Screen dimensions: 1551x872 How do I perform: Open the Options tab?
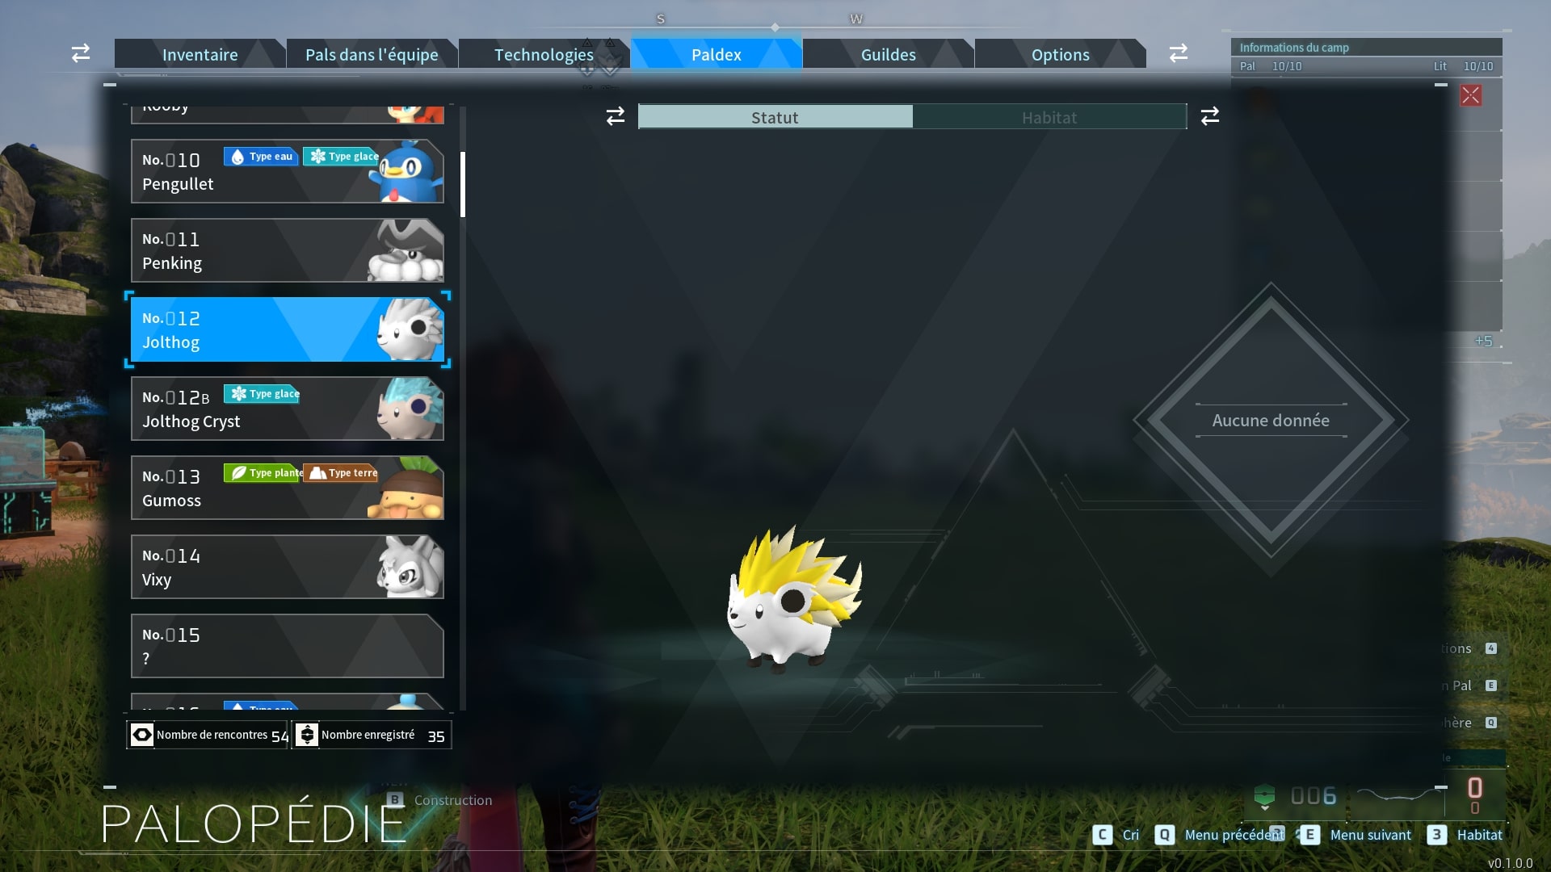point(1060,54)
